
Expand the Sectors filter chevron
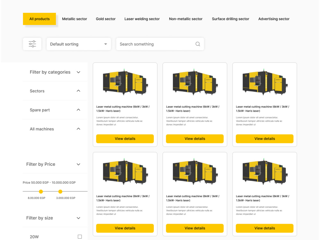click(x=78, y=91)
